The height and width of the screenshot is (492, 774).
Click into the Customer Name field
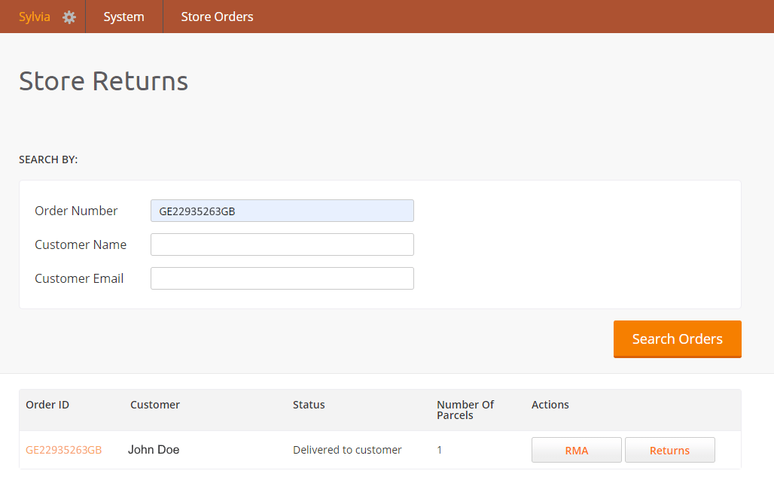coord(282,244)
